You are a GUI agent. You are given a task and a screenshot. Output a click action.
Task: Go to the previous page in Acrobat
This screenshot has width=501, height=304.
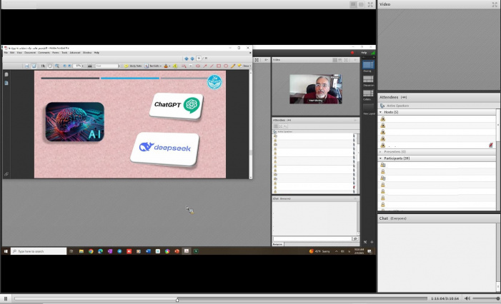[x=187, y=59]
